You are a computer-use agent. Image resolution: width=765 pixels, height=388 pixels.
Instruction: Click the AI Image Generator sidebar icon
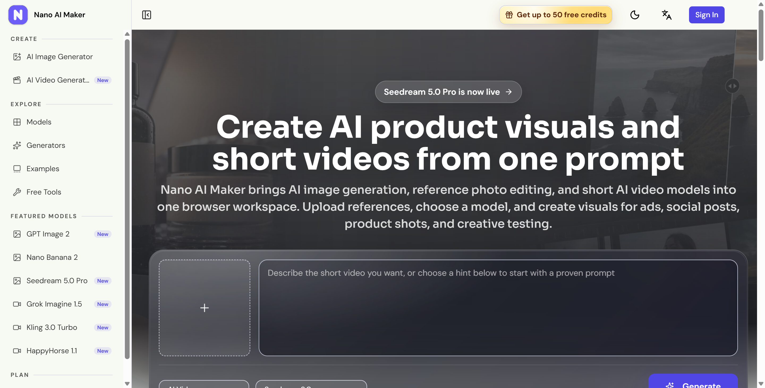coord(17,57)
